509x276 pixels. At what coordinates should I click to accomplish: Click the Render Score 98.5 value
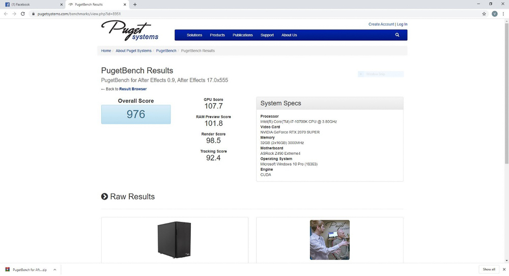click(213, 140)
